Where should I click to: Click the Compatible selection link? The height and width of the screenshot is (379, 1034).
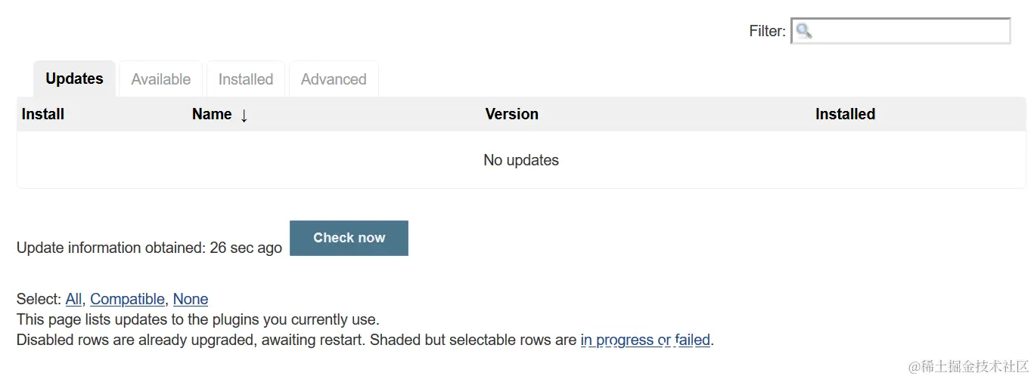point(127,299)
